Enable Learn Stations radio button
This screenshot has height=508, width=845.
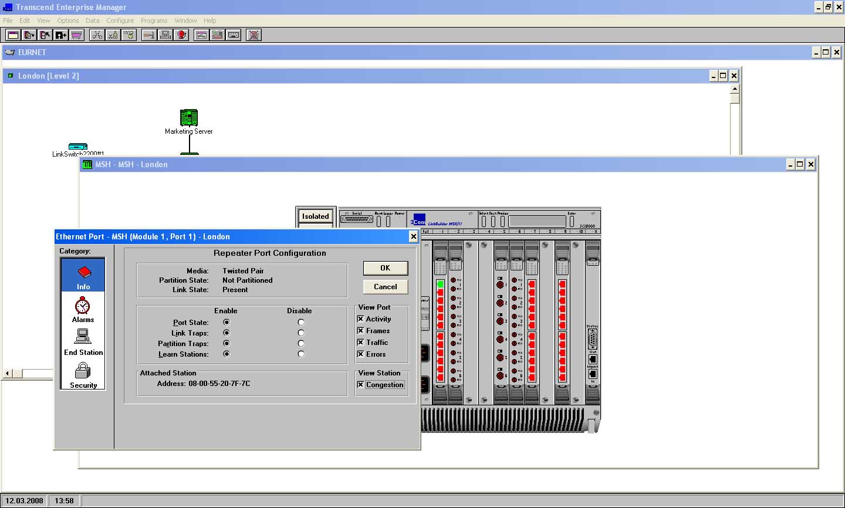coord(227,354)
